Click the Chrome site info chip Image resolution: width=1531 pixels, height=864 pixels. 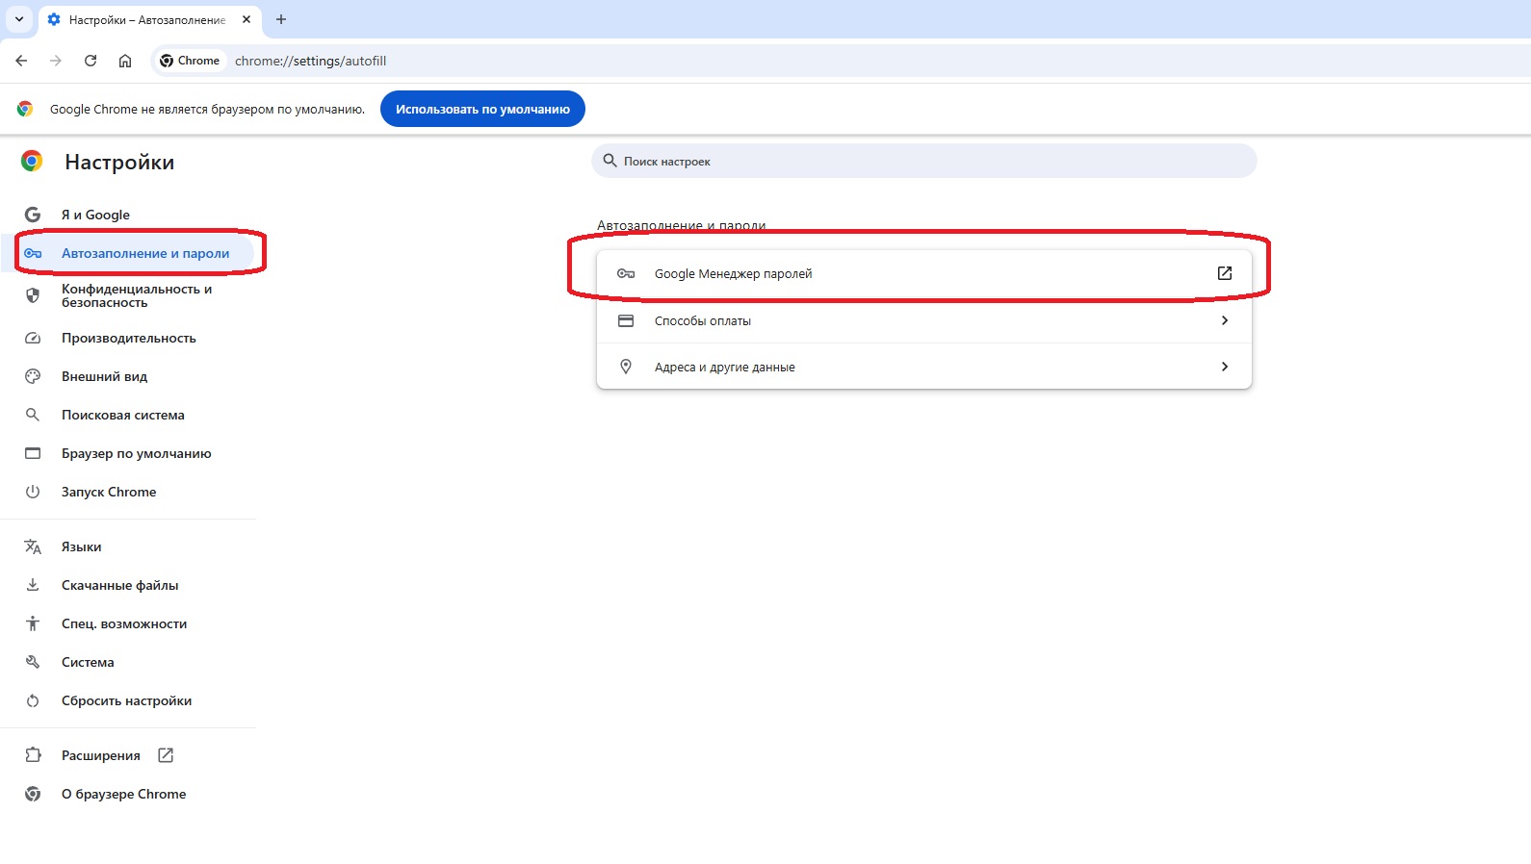pyautogui.click(x=191, y=61)
